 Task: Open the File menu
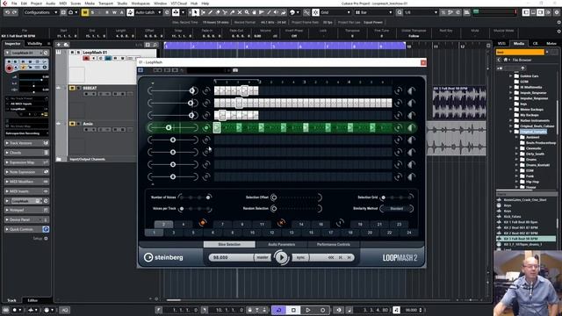click(x=14, y=4)
